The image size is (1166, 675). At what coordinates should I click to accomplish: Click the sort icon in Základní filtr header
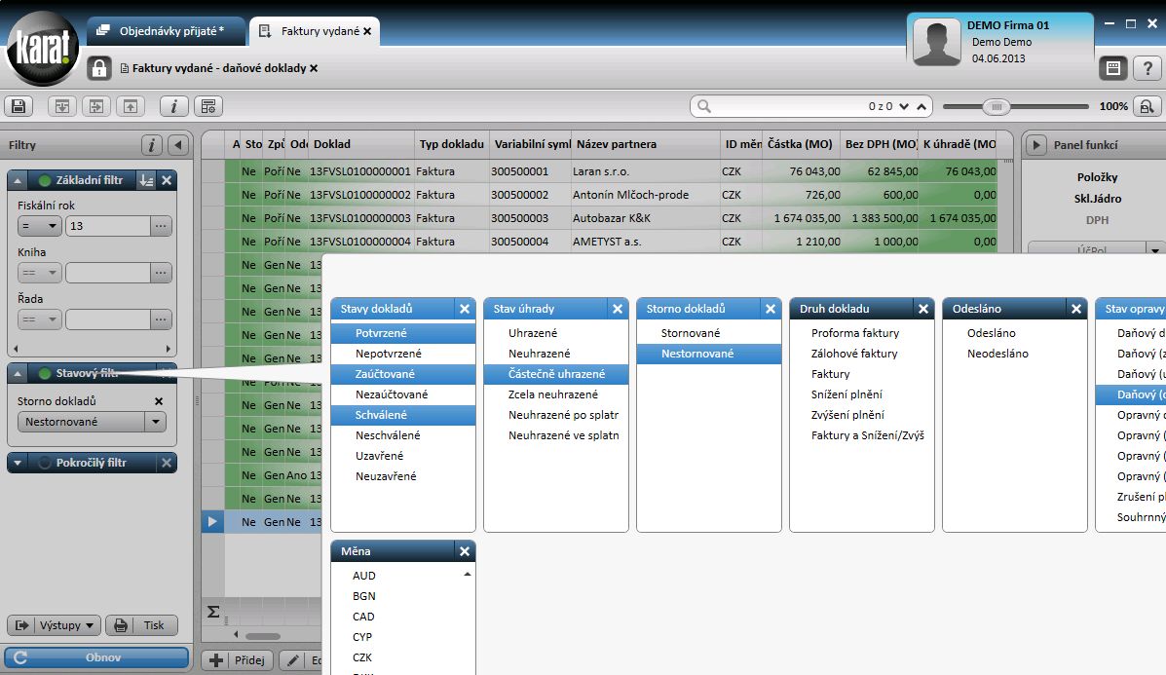tap(146, 180)
